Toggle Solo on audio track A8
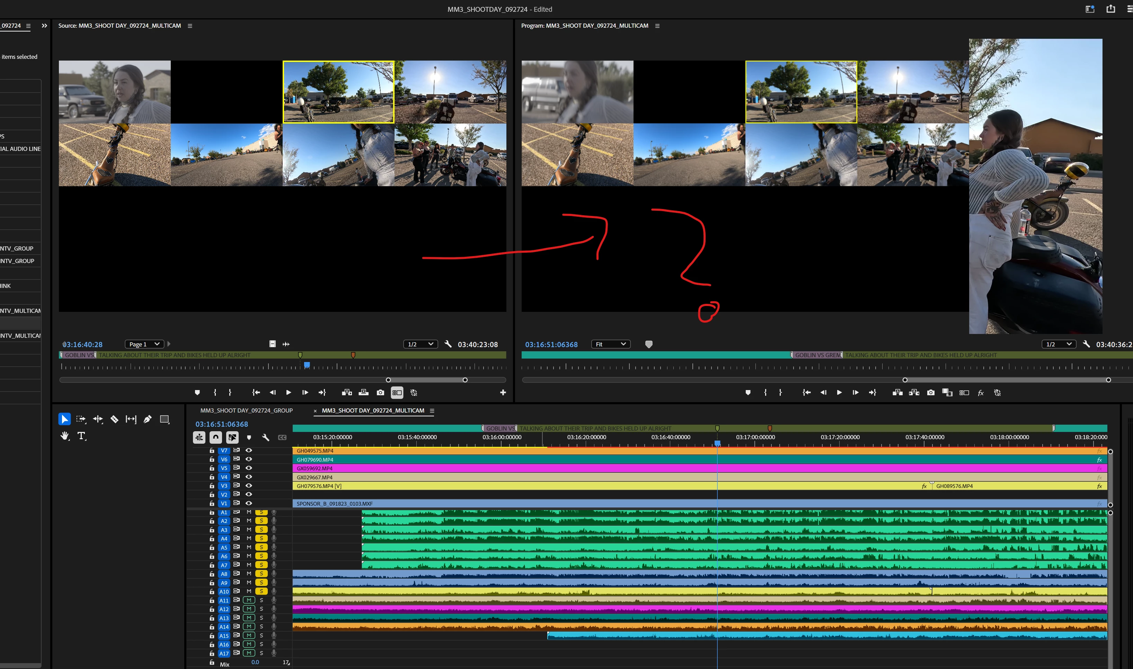Viewport: 1133px width, 669px height. 261,574
